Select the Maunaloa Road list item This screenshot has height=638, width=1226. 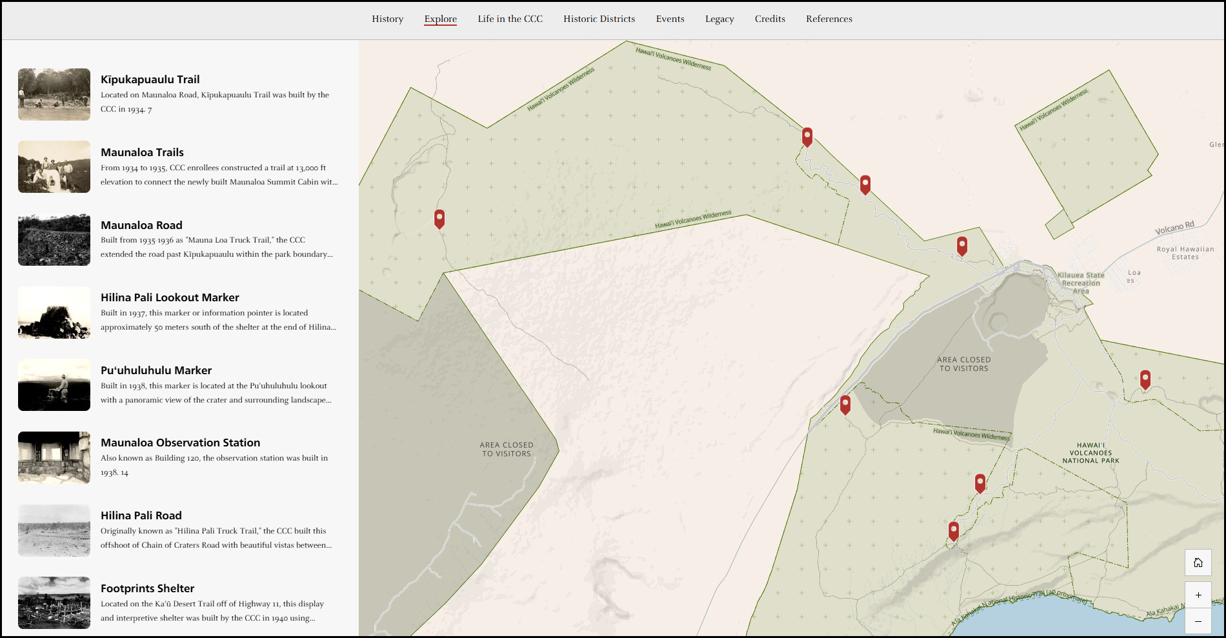click(x=141, y=225)
